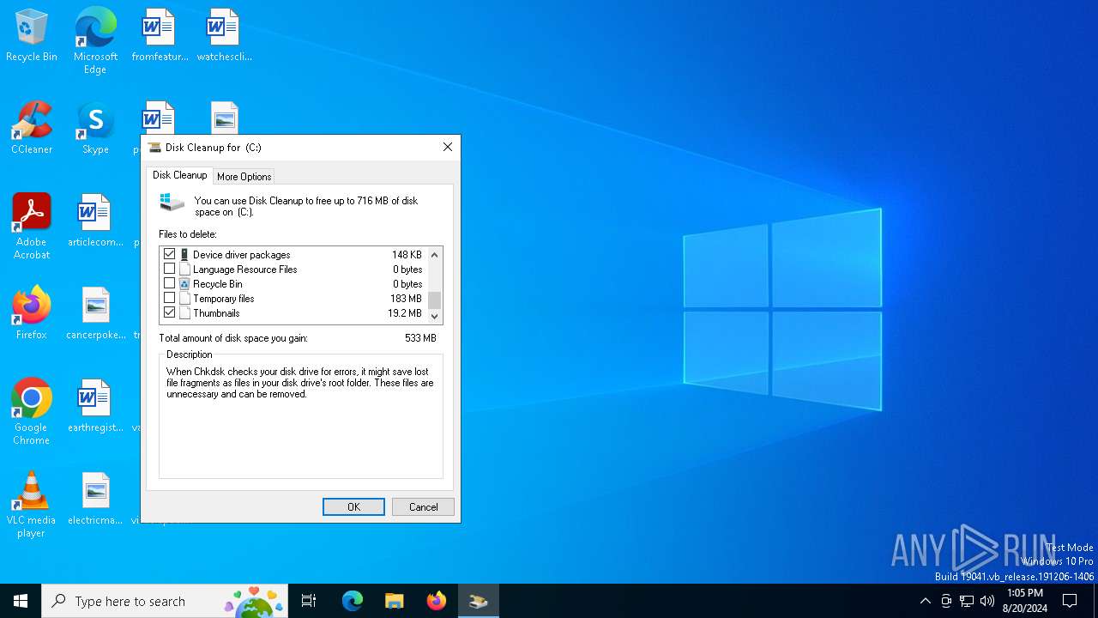Switch to the More Options tab
The image size is (1098, 618).
244,176
